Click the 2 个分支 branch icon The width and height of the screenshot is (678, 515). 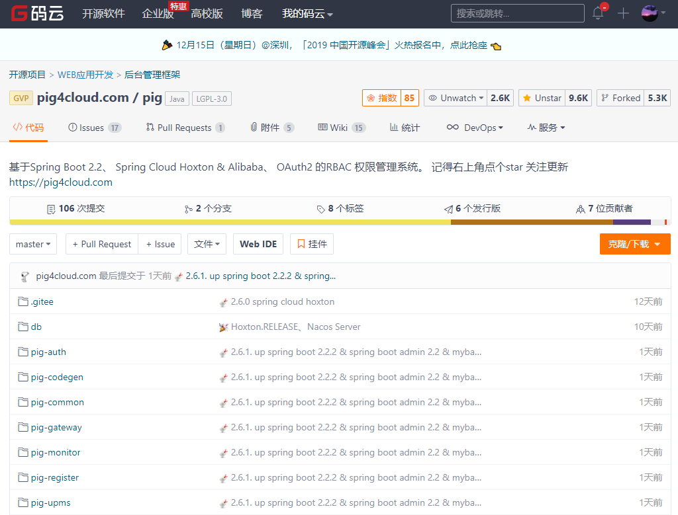tap(189, 210)
